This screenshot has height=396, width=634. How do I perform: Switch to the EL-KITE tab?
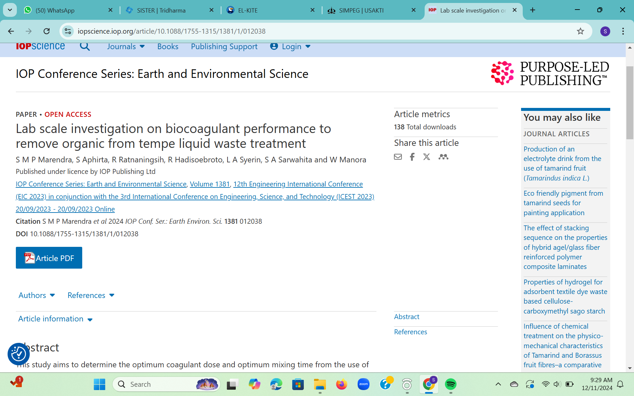tap(248, 10)
